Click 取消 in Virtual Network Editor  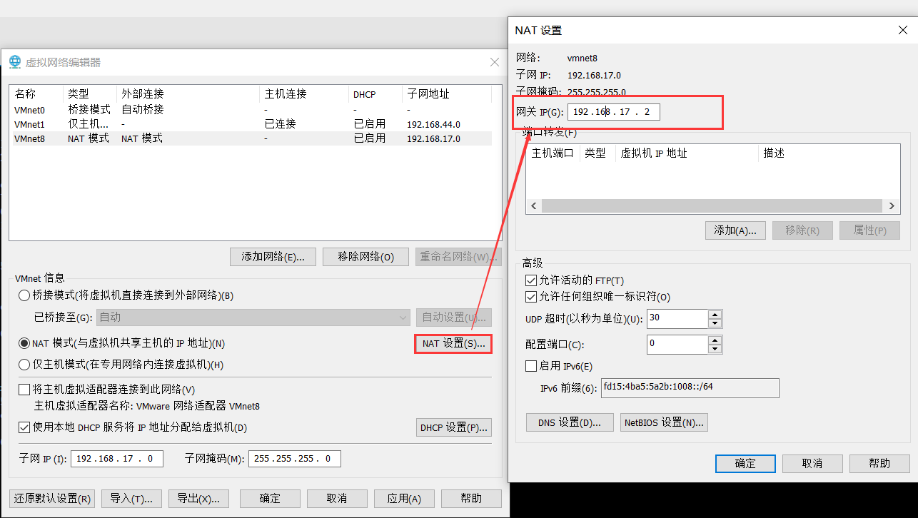coord(337,498)
